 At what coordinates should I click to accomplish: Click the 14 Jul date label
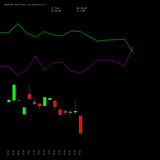coord(34,153)
